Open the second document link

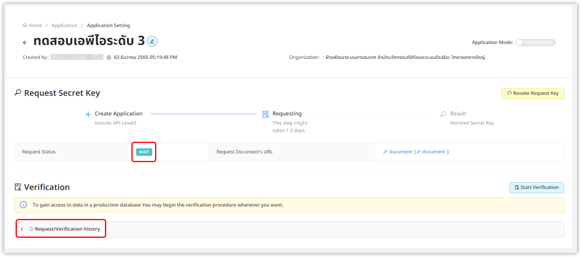pos(434,152)
